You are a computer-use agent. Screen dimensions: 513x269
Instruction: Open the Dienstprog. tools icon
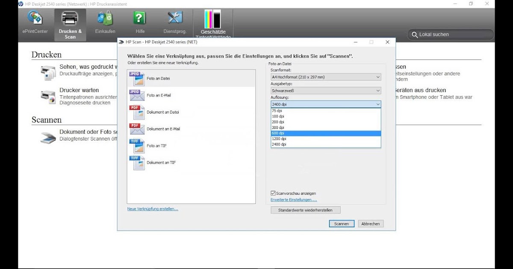[175, 18]
